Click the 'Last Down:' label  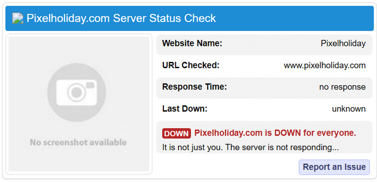pyautogui.click(x=184, y=109)
